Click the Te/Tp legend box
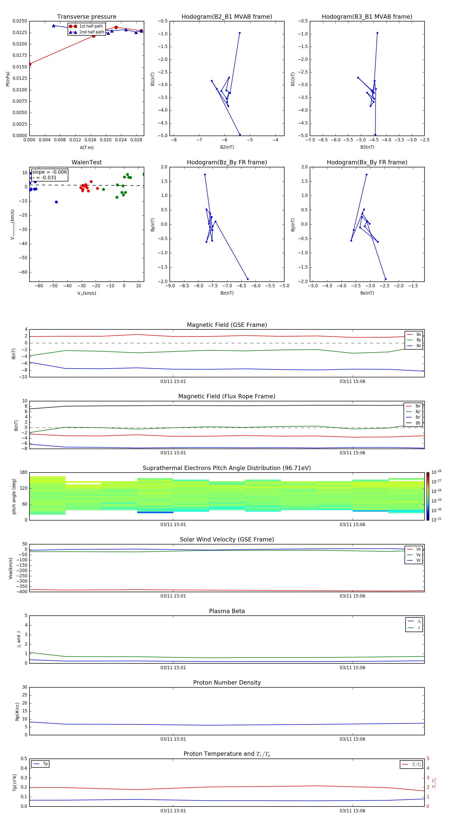454x833 pixels. [411, 764]
